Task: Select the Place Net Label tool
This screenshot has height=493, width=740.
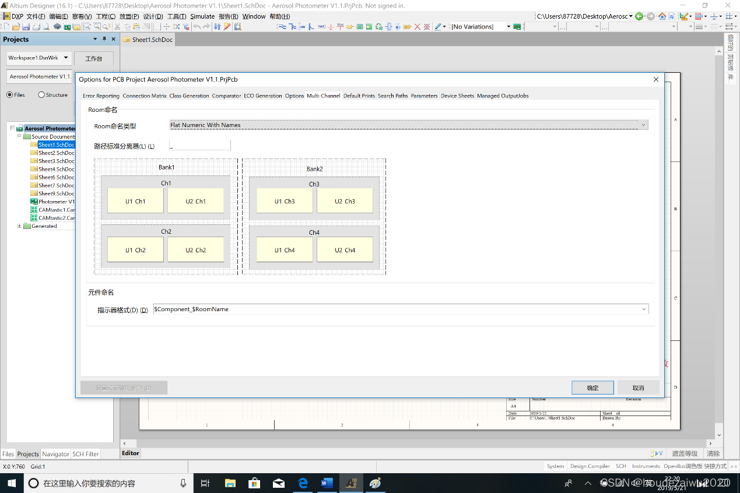Action: [321, 27]
